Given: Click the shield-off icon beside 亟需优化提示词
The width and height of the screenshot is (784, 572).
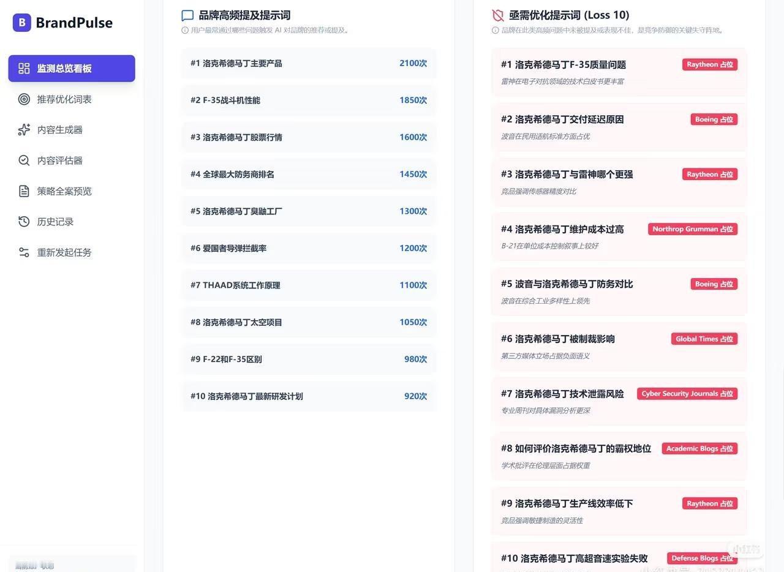Looking at the screenshot, I should coord(498,15).
